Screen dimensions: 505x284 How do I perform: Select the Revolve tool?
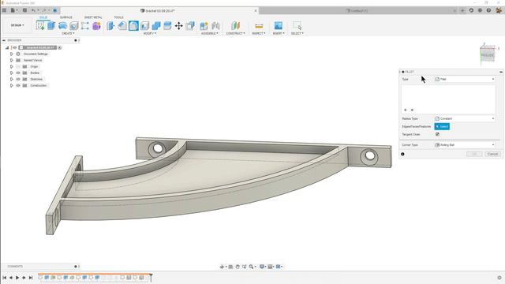62,25
